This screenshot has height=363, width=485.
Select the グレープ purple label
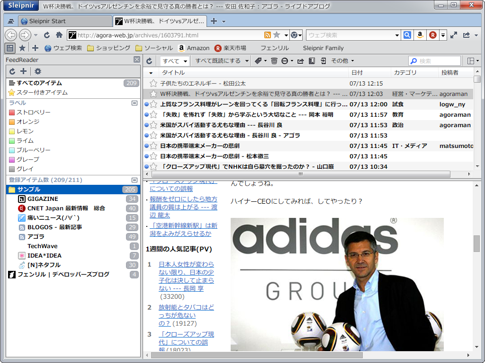pyautogui.click(x=24, y=159)
